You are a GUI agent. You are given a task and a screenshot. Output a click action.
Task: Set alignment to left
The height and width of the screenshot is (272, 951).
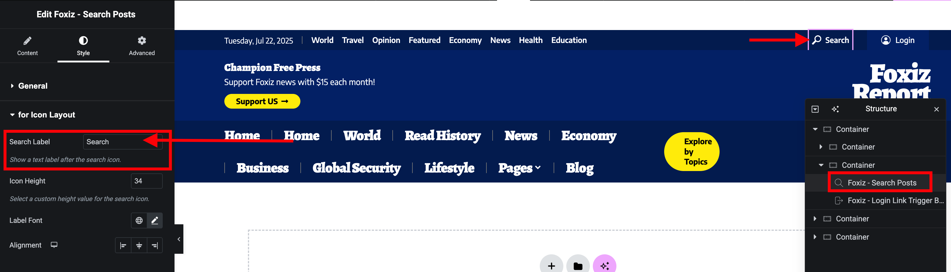[123, 246]
